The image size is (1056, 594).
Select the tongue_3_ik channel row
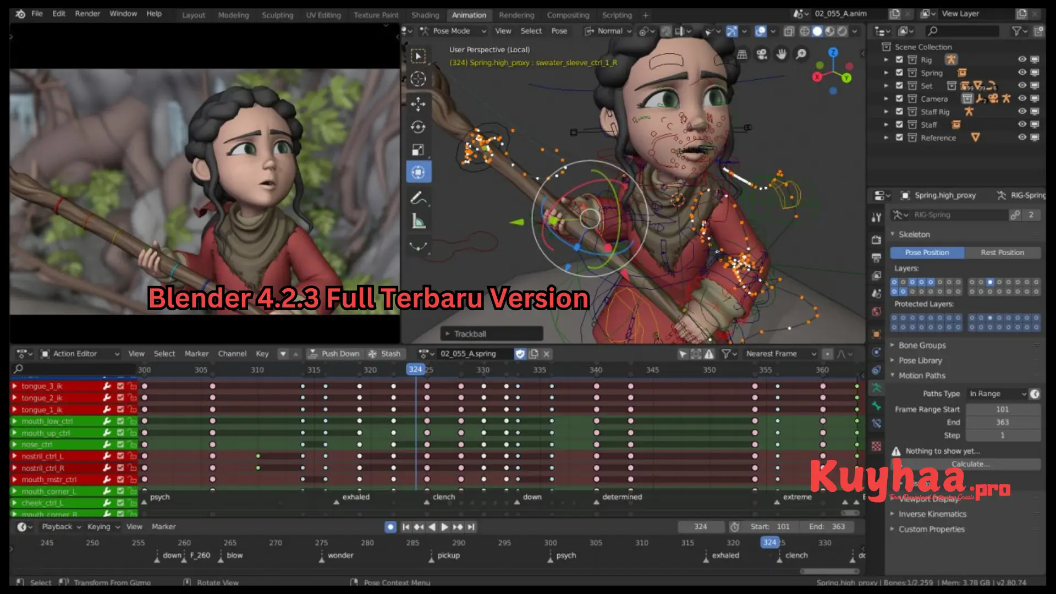coord(74,386)
